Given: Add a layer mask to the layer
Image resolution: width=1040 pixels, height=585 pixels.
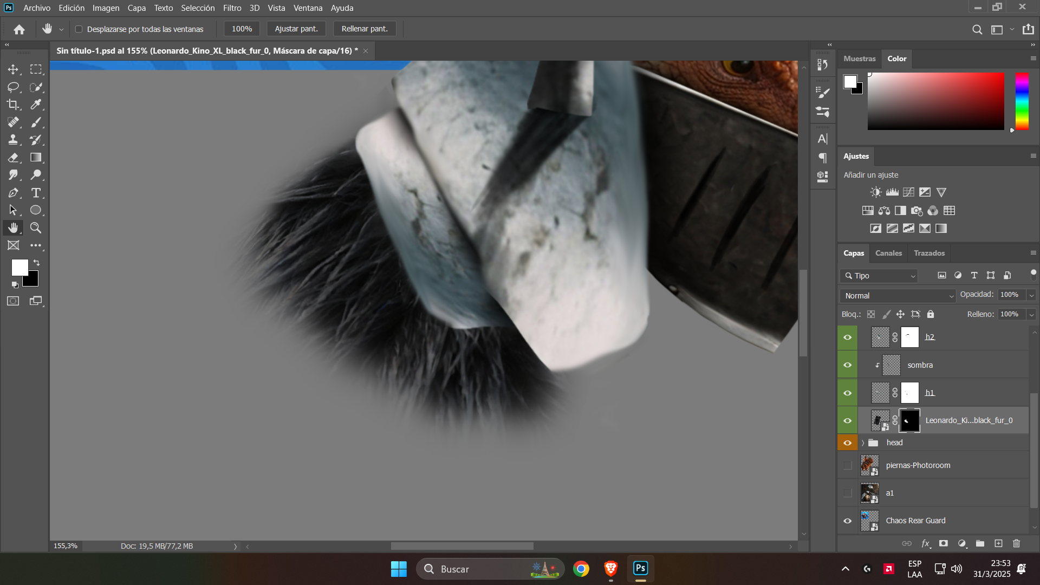Looking at the screenshot, I should click(944, 543).
